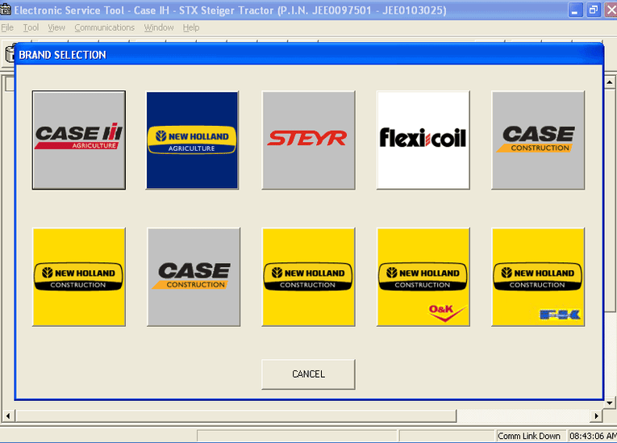Viewport: 617px width, 443px height.
Task: Click the horizontal scrollbar right arrow
Action: (x=596, y=416)
